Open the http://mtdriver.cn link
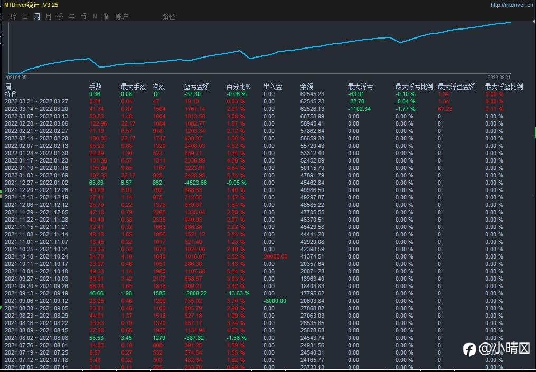The height and width of the screenshot is (372, 536). 512,5
